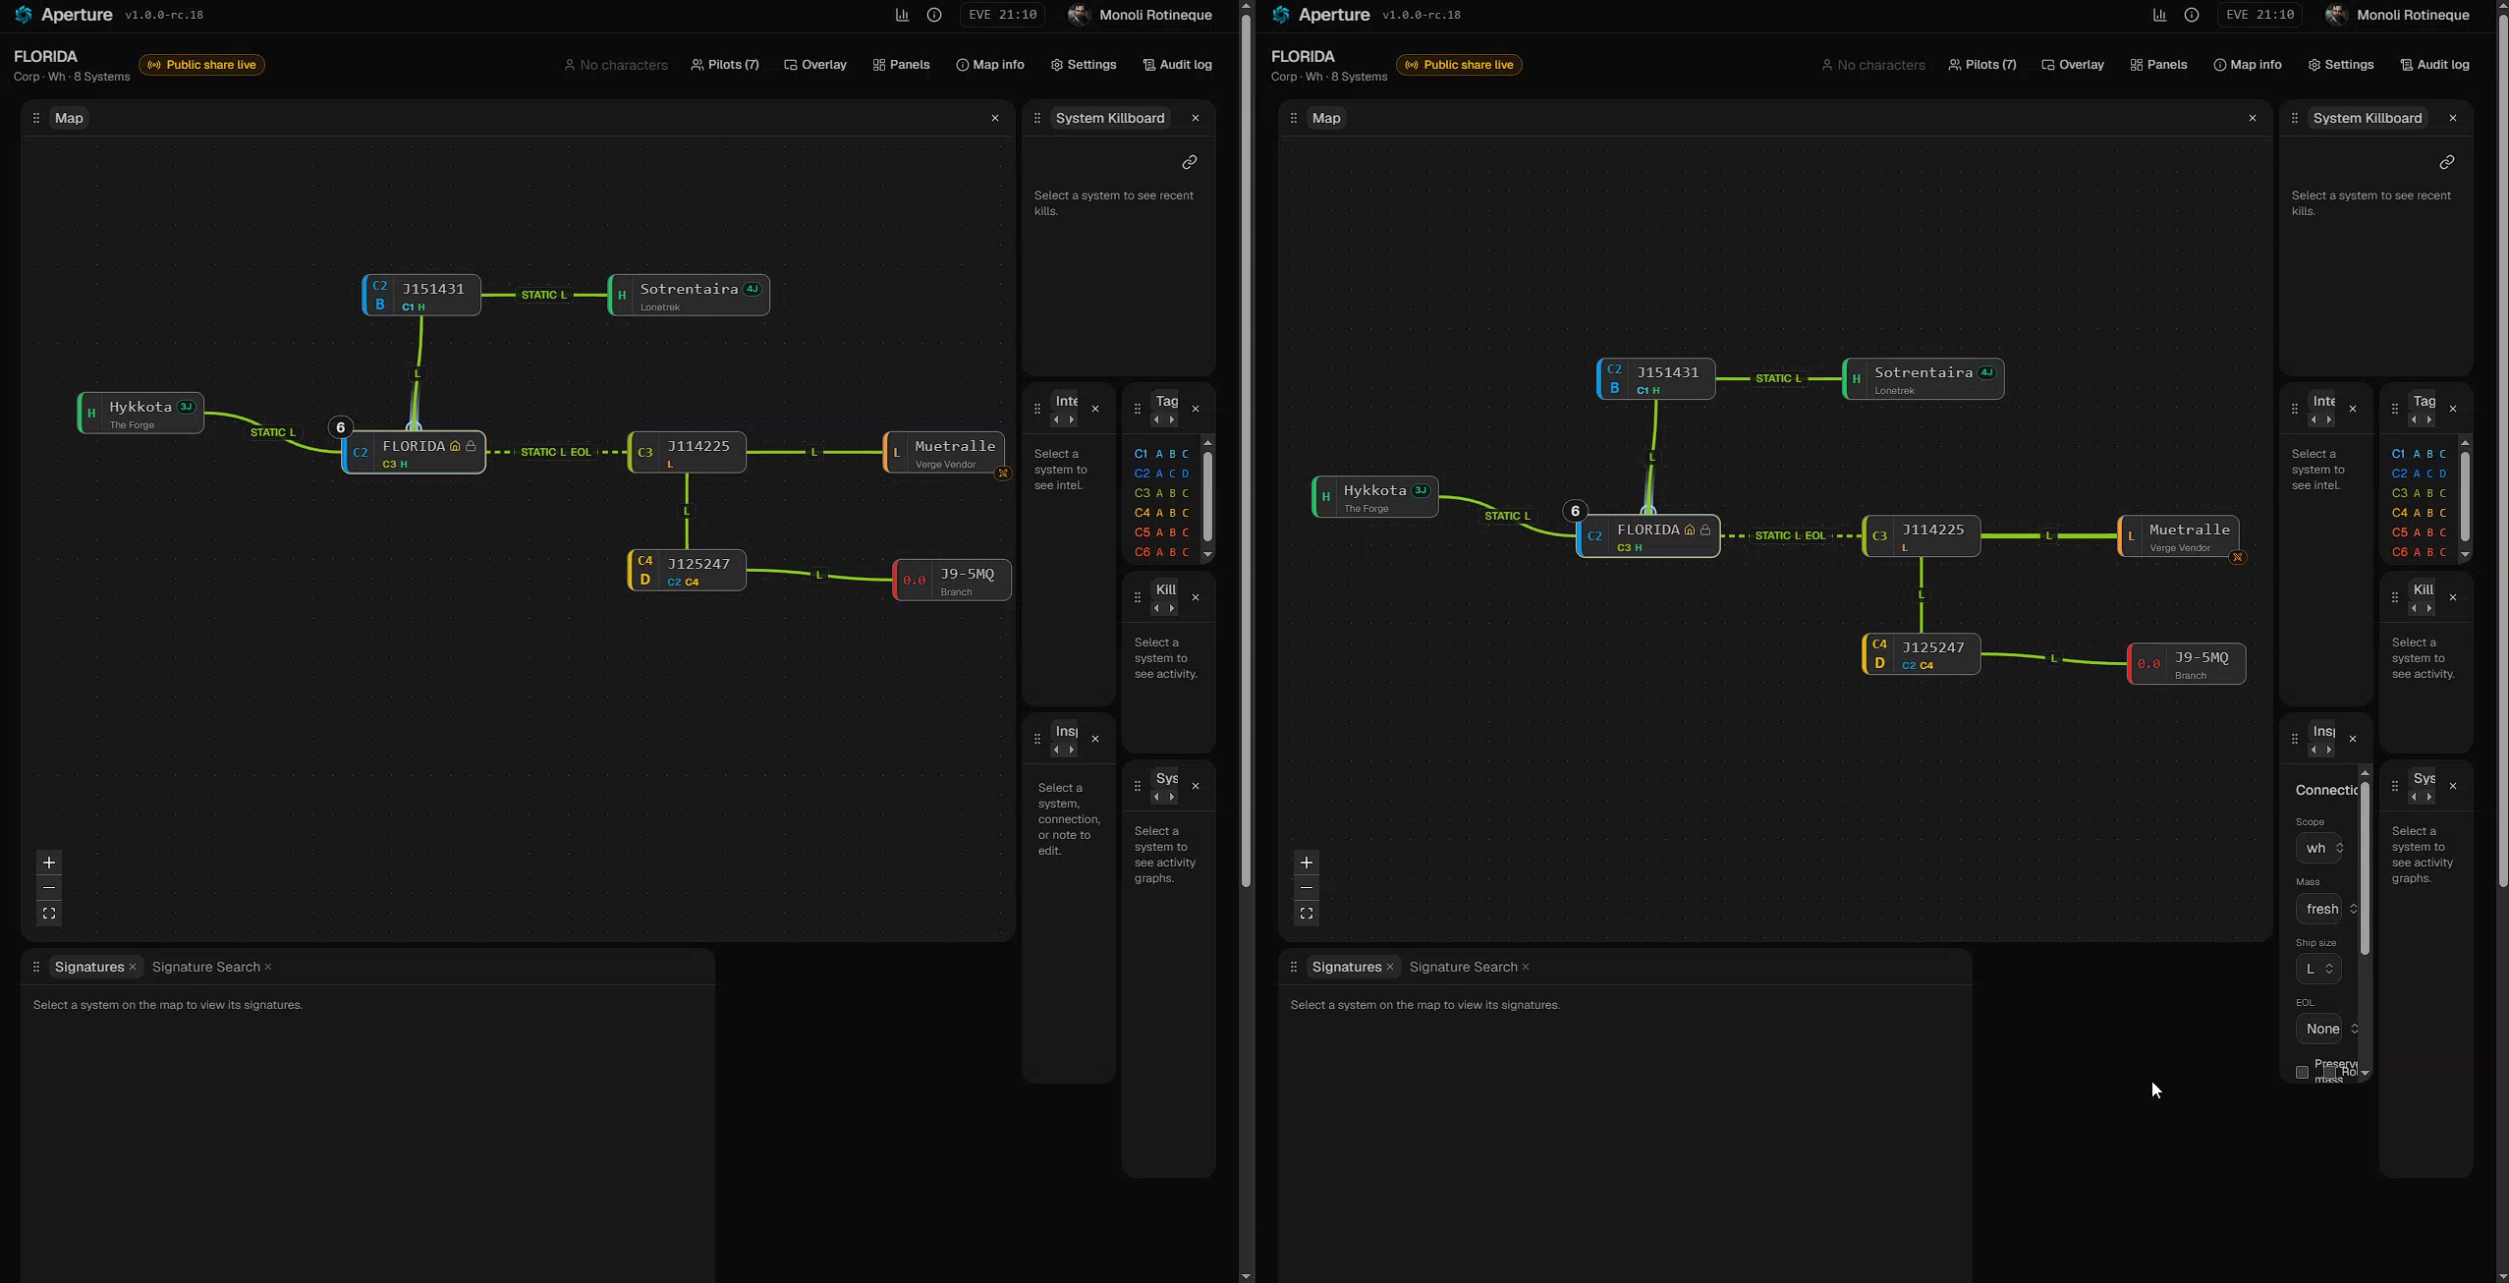
Task: Open Ship size dropdown showing L
Action: coord(2318,969)
